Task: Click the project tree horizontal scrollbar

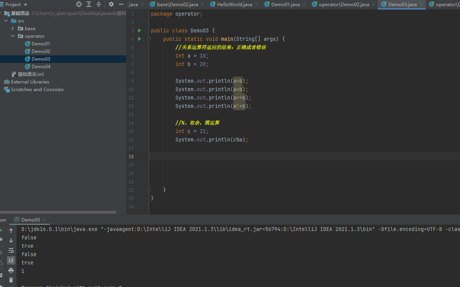Action: [x=58, y=212]
